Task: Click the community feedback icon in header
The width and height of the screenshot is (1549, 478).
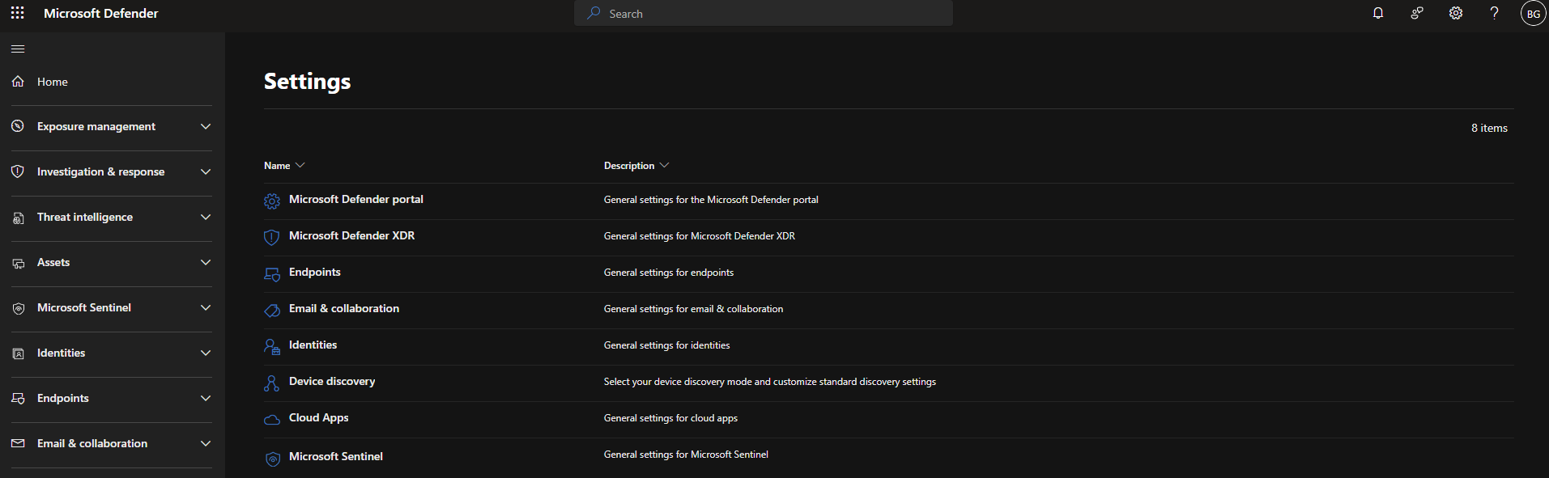Action: click(x=1416, y=13)
